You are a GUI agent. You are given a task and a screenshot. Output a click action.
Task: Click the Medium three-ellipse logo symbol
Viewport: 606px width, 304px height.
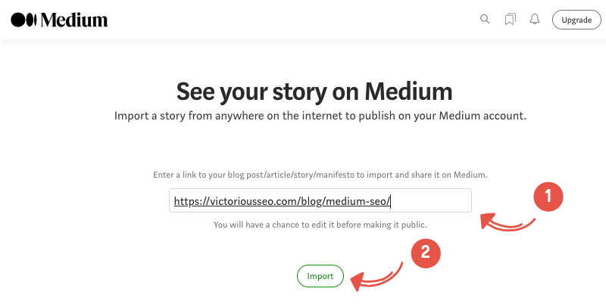point(23,20)
